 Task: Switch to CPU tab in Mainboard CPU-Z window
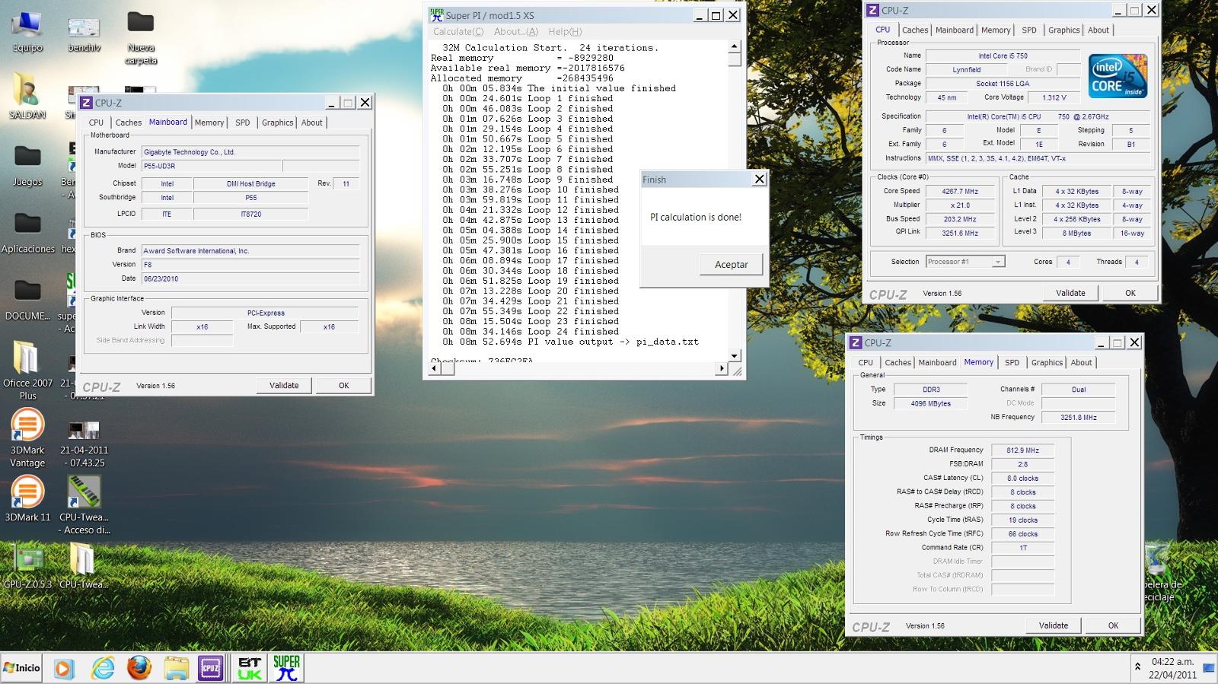coord(96,122)
